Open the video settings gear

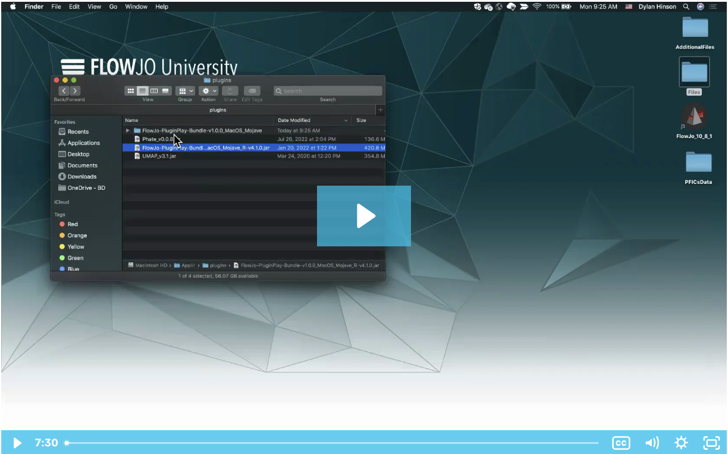(681, 443)
